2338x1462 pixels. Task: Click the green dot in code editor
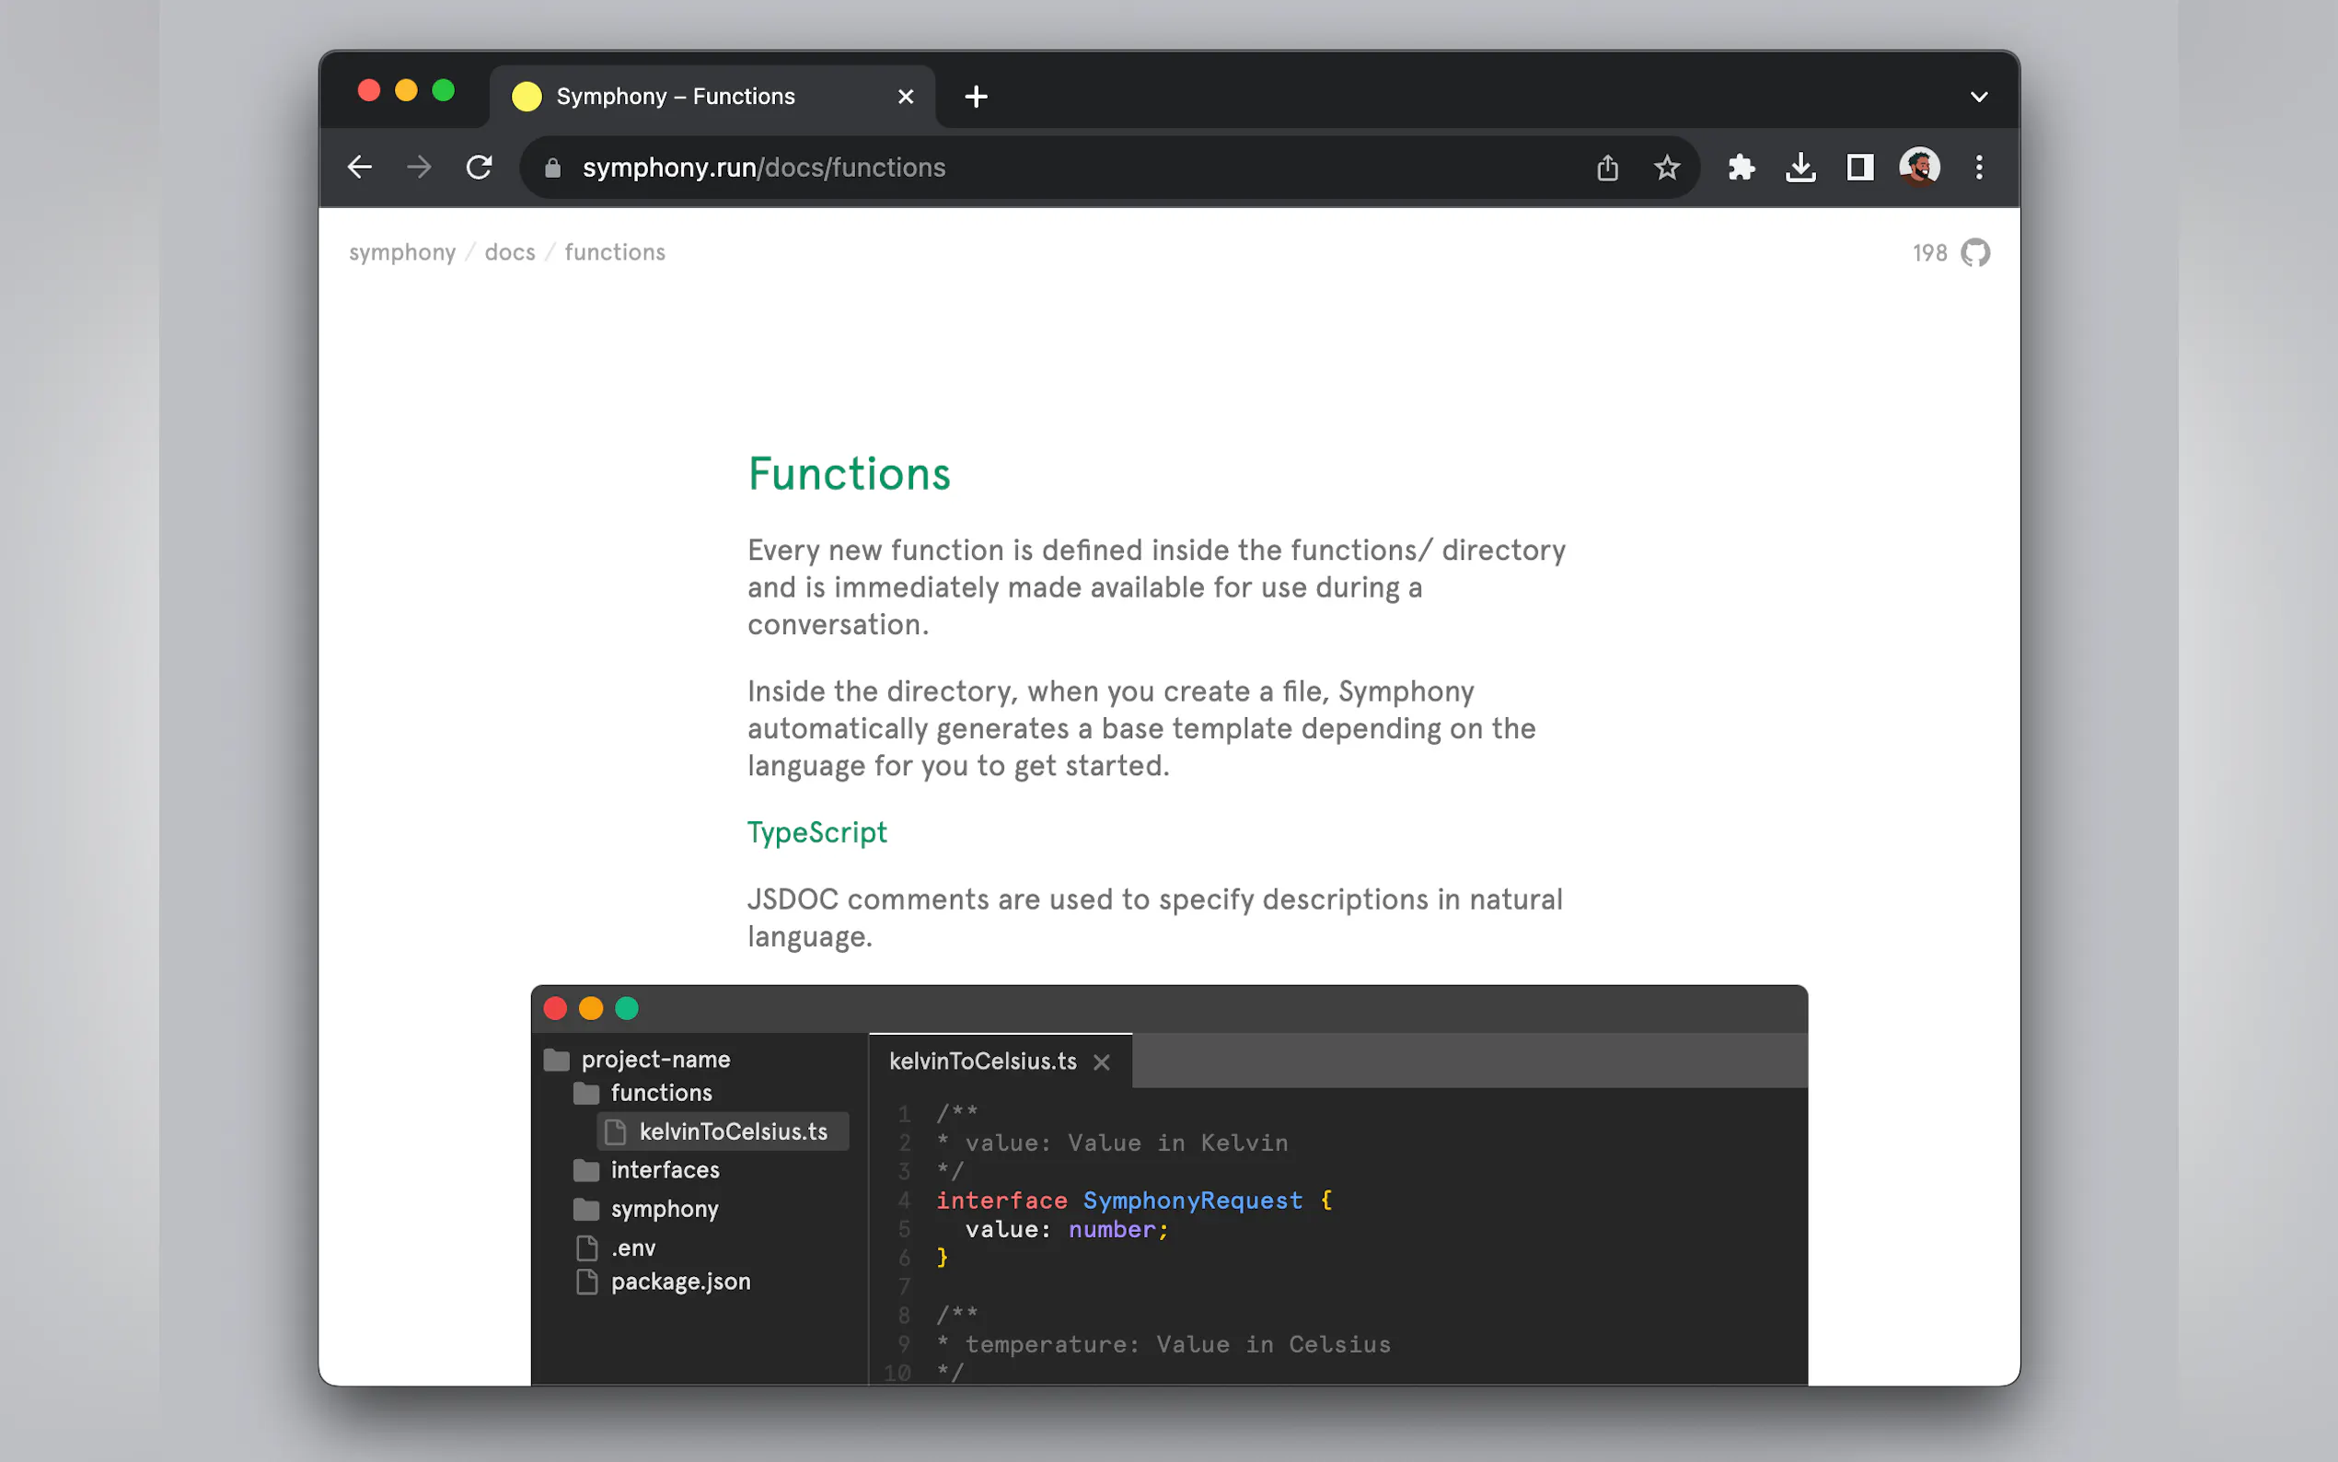[627, 1008]
